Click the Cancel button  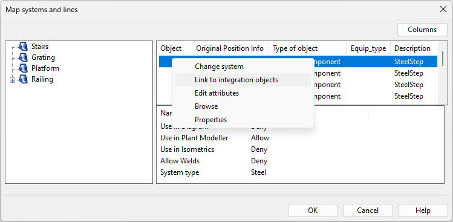click(368, 211)
